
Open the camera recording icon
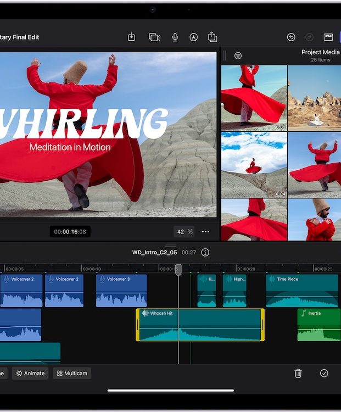(154, 37)
